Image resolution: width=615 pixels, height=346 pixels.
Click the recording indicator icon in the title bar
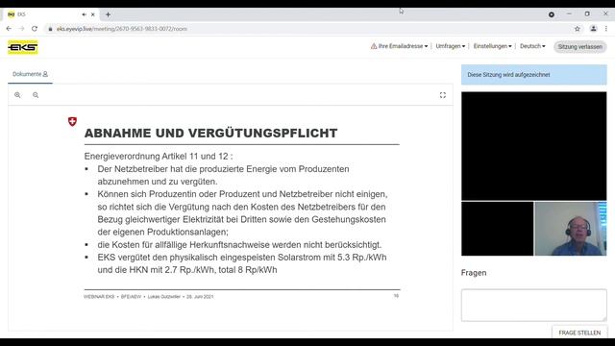coord(552,14)
